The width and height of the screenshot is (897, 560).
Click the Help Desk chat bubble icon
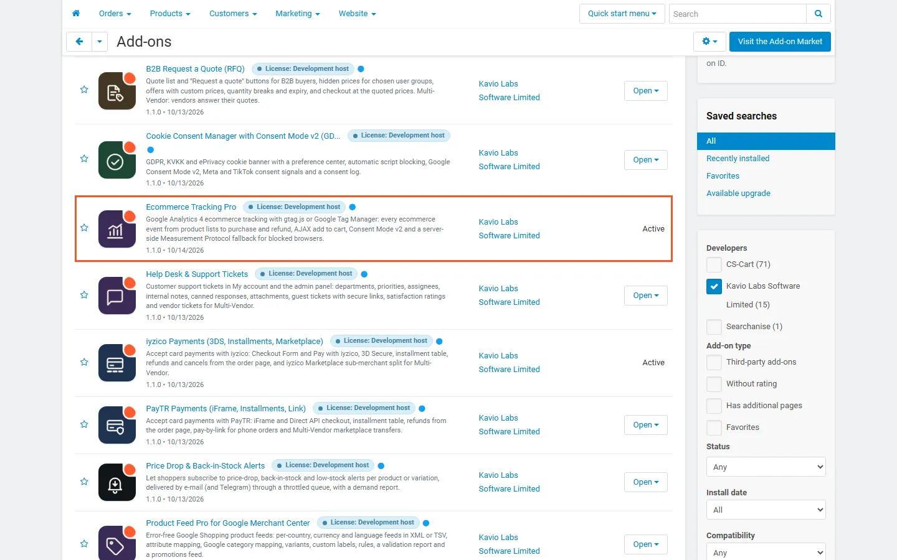tap(117, 296)
